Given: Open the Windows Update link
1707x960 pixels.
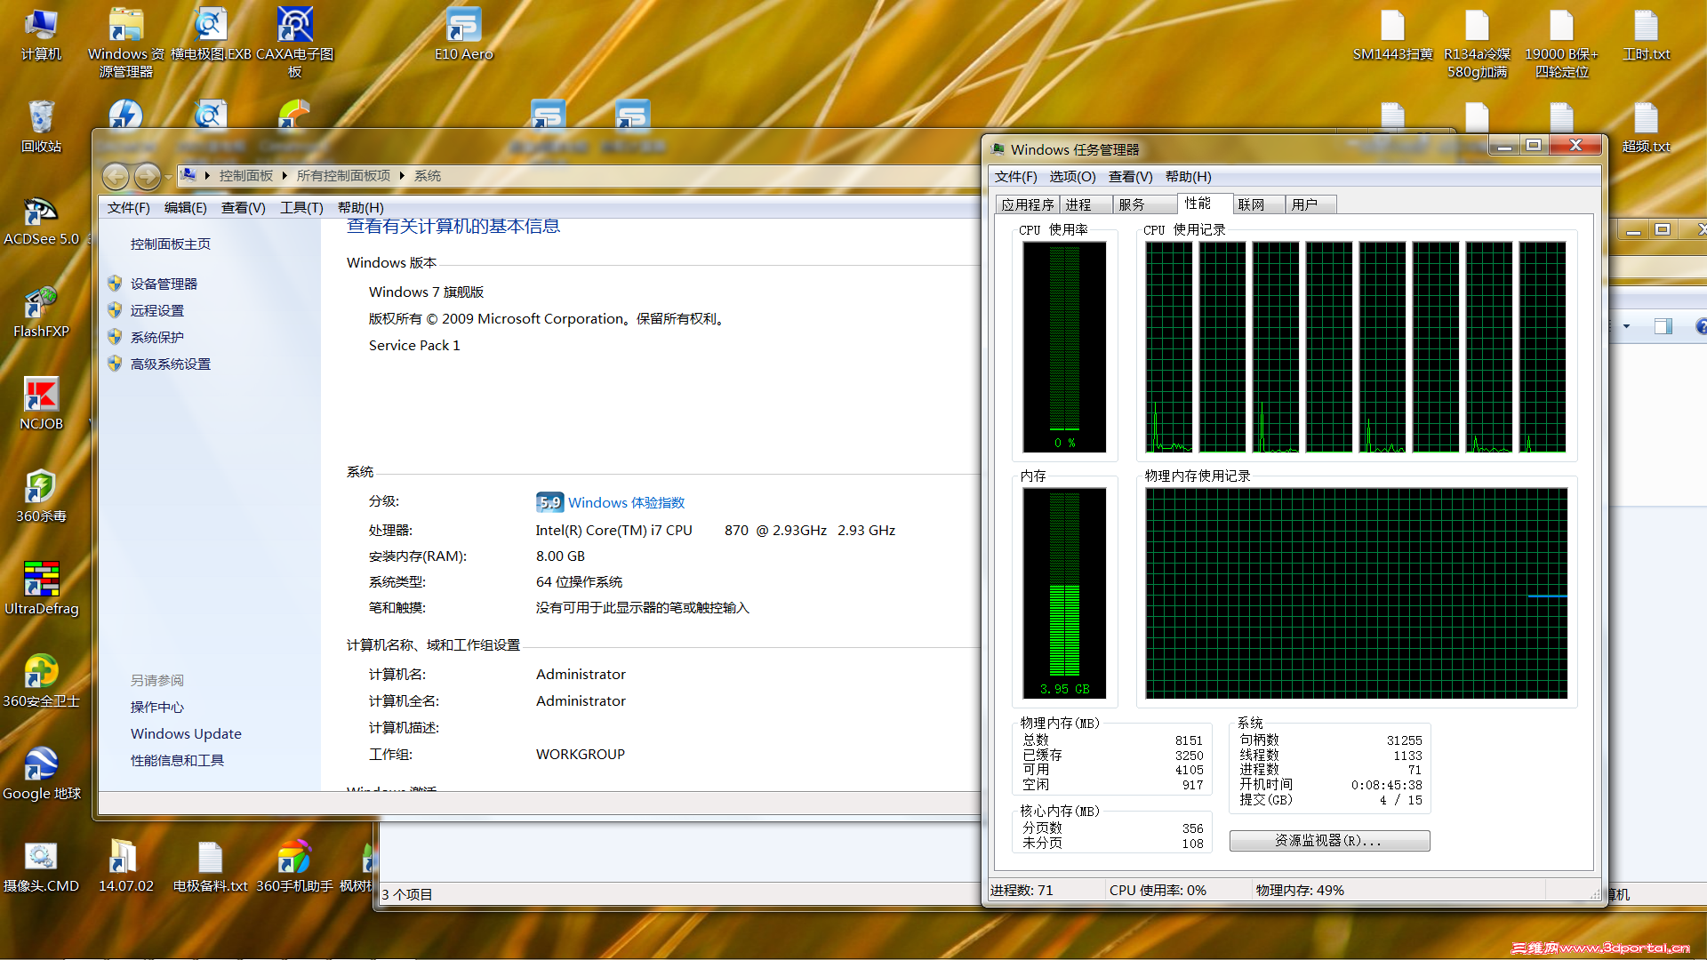Looking at the screenshot, I should coord(186,734).
